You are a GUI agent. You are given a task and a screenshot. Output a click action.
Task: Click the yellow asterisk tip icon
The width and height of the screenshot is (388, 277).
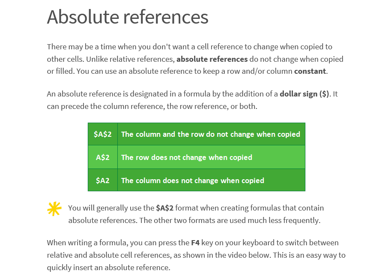pyautogui.click(x=54, y=209)
